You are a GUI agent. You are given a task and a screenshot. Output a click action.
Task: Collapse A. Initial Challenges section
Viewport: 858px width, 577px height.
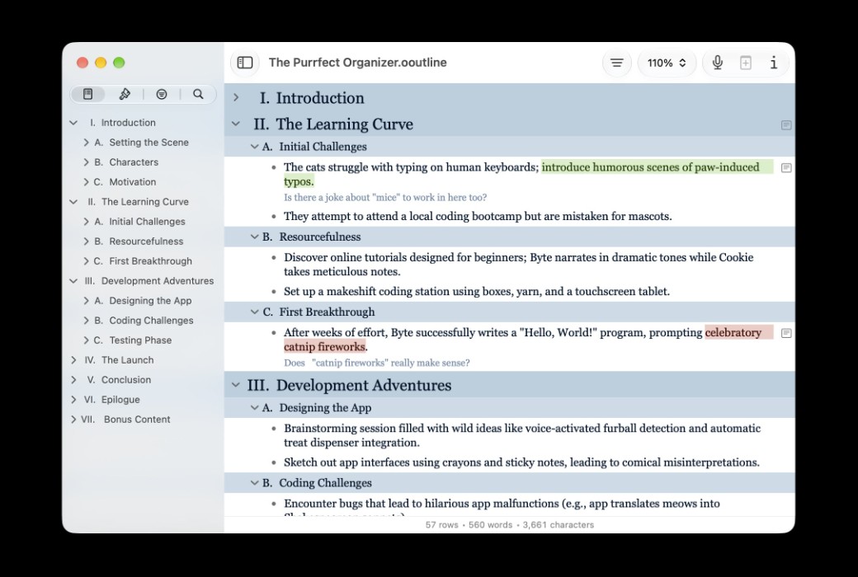coord(254,146)
